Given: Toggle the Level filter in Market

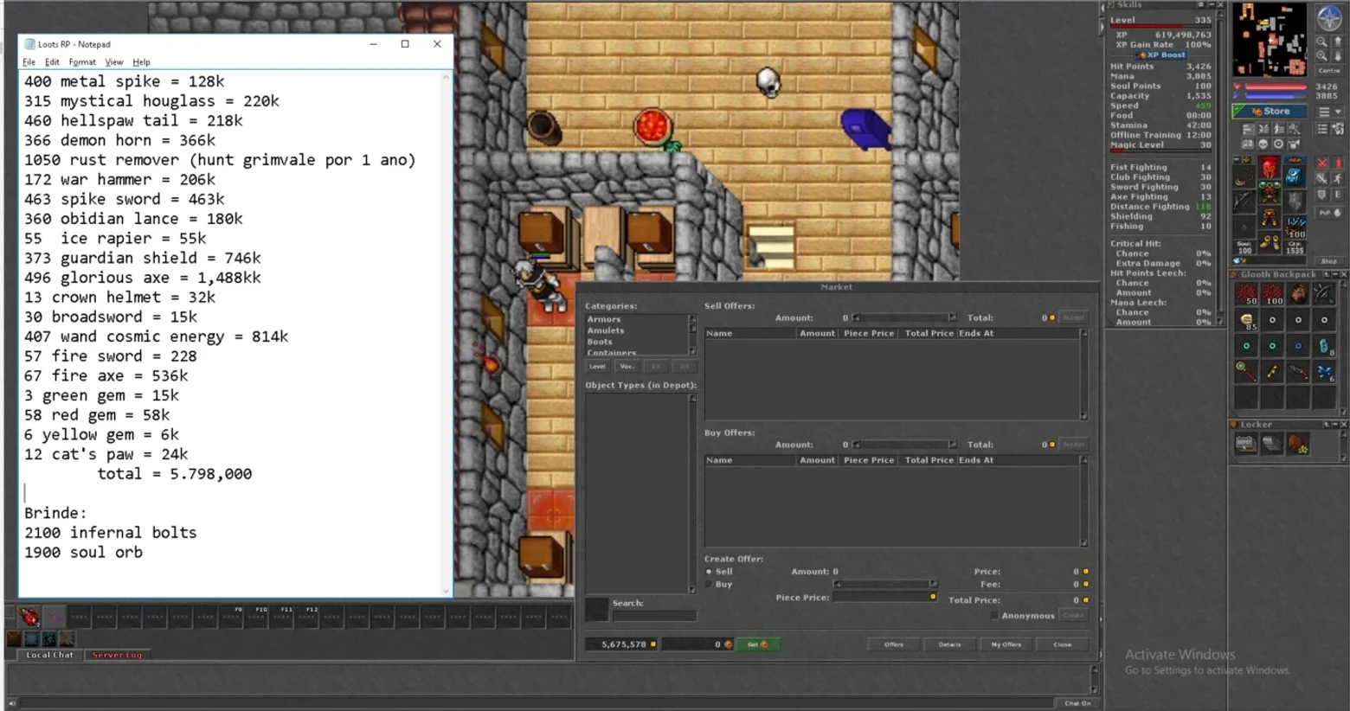Looking at the screenshot, I should tap(597, 366).
